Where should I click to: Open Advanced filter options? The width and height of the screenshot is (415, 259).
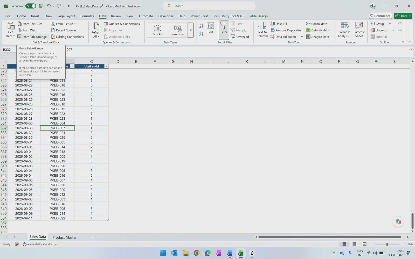(x=240, y=37)
